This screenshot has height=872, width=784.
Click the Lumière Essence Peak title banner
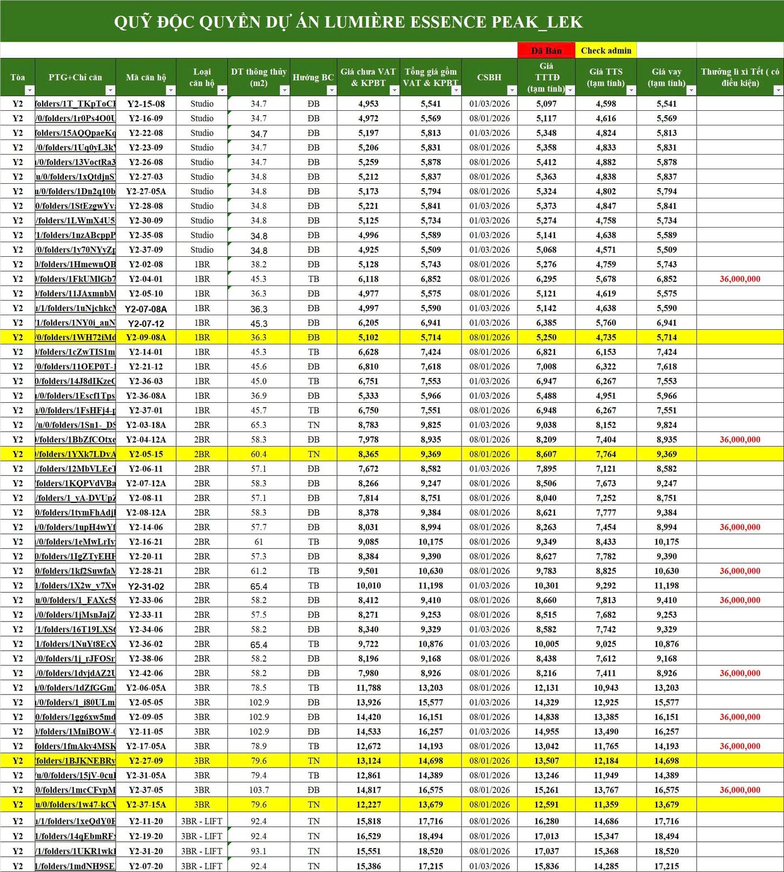pyautogui.click(x=348, y=22)
